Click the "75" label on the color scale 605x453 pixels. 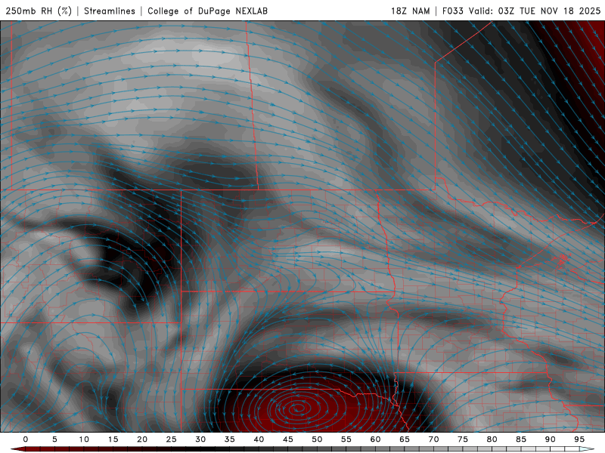463,439
